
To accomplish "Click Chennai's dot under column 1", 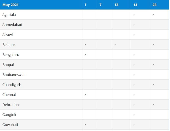I will coord(85,95).
